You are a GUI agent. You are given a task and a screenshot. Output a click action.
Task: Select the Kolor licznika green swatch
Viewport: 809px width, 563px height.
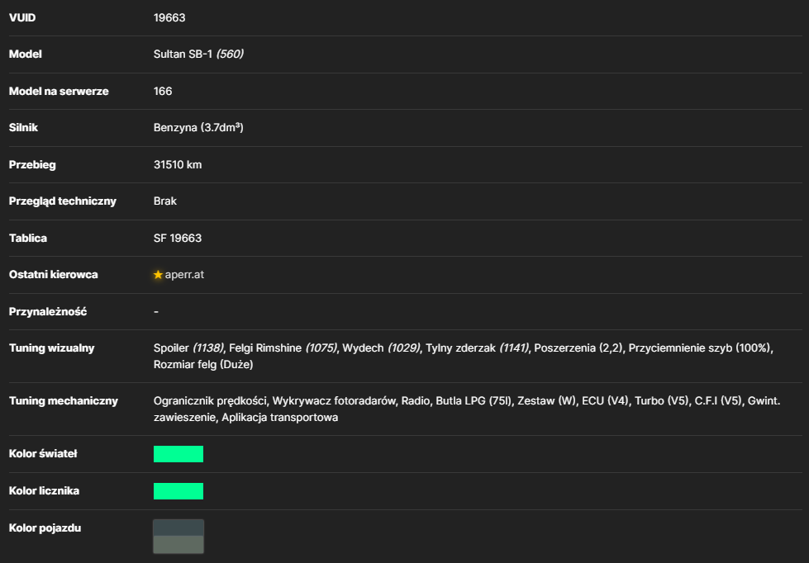(x=178, y=491)
